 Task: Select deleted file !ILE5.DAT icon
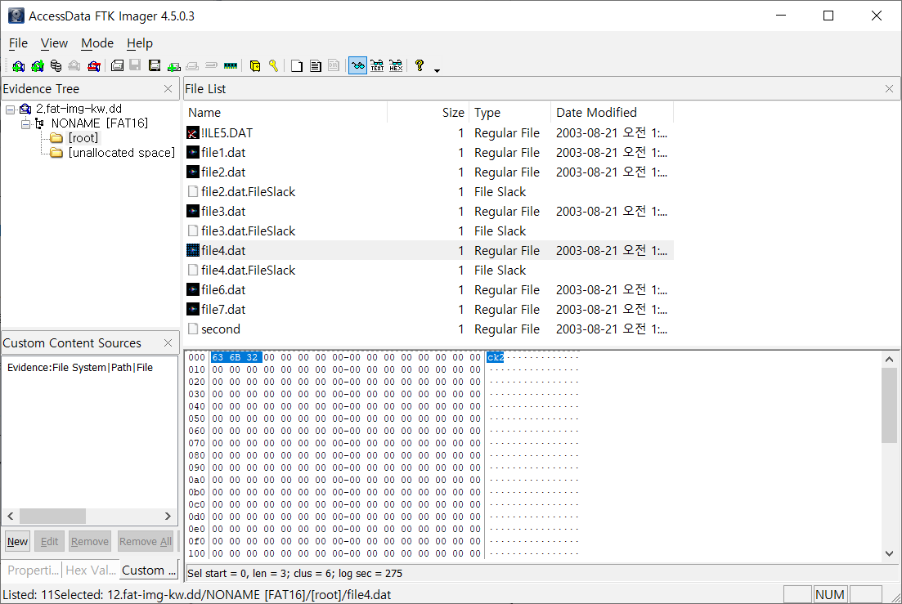click(193, 133)
